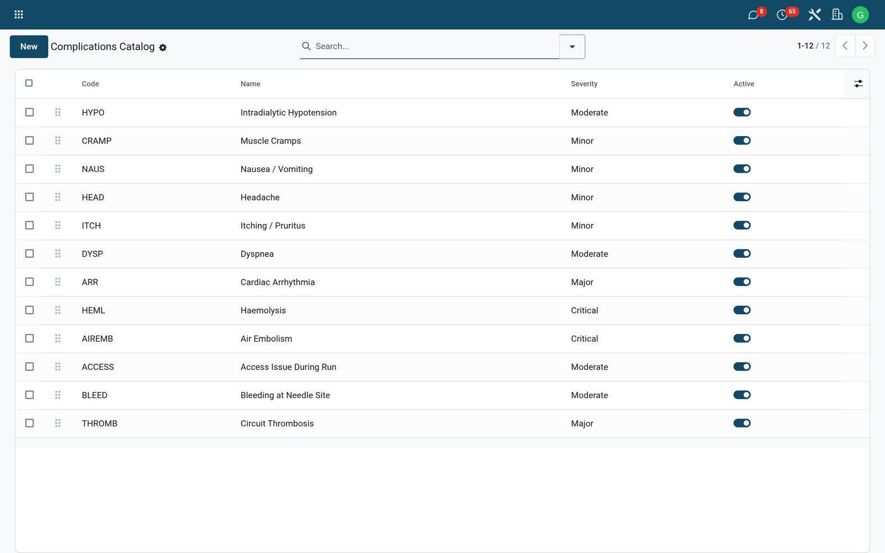
Task: Open the developer tools wrench icon
Action: [x=814, y=15]
